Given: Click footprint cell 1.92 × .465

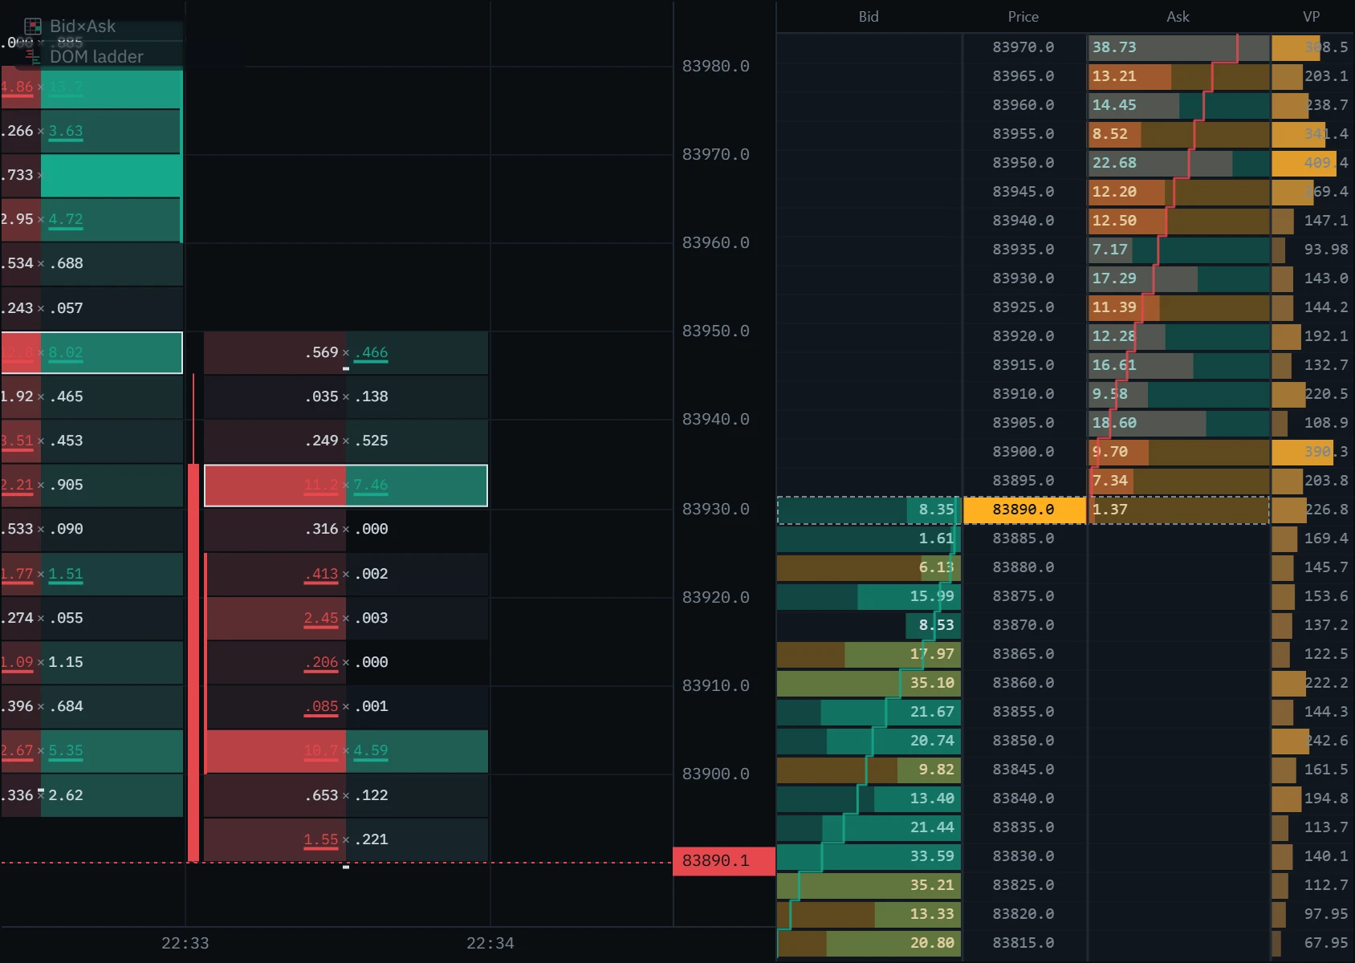Looking at the screenshot, I should (x=92, y=396).
